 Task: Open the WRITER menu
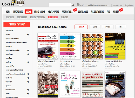click(x=116, y=12)
